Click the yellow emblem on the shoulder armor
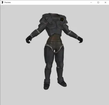The width and height of the screenshot is (109, 105). click(62, 19)
